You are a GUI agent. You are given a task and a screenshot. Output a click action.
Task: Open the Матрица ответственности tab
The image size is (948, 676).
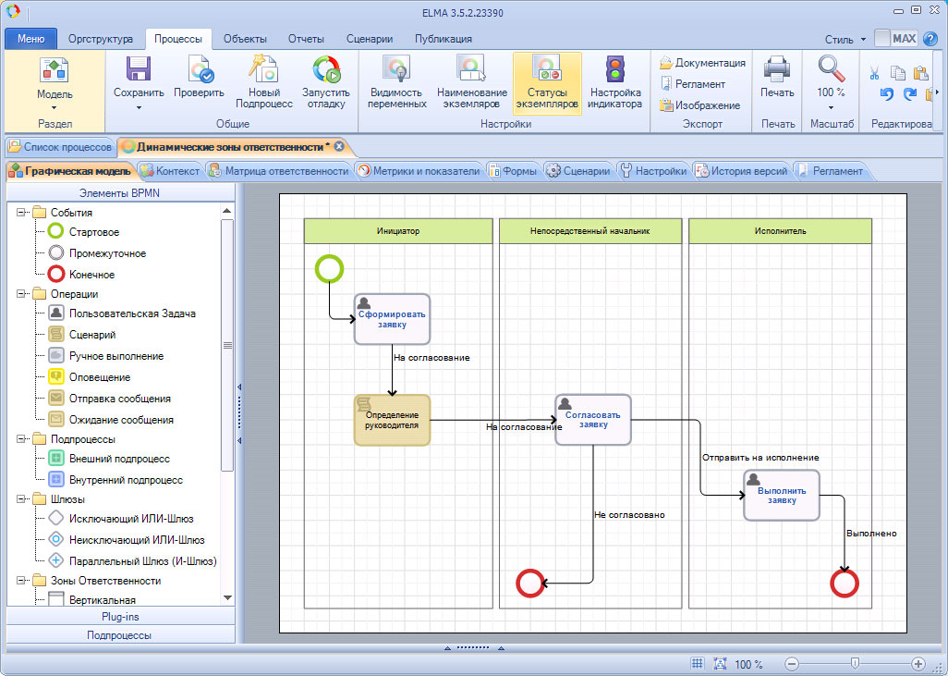279,171
